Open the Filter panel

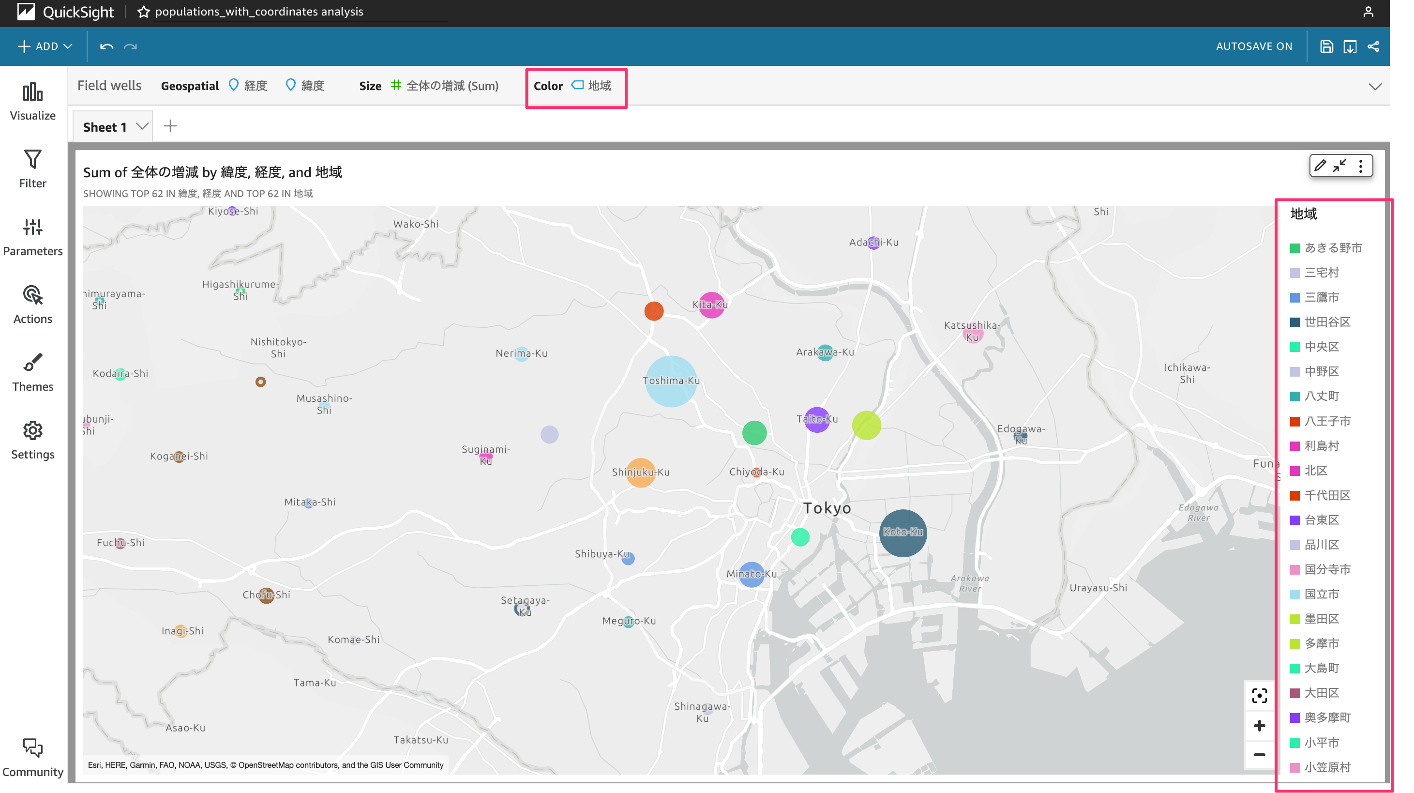[x=33, y=169]
